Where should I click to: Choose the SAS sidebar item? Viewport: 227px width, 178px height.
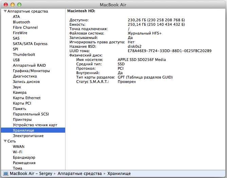click(16, 38)
